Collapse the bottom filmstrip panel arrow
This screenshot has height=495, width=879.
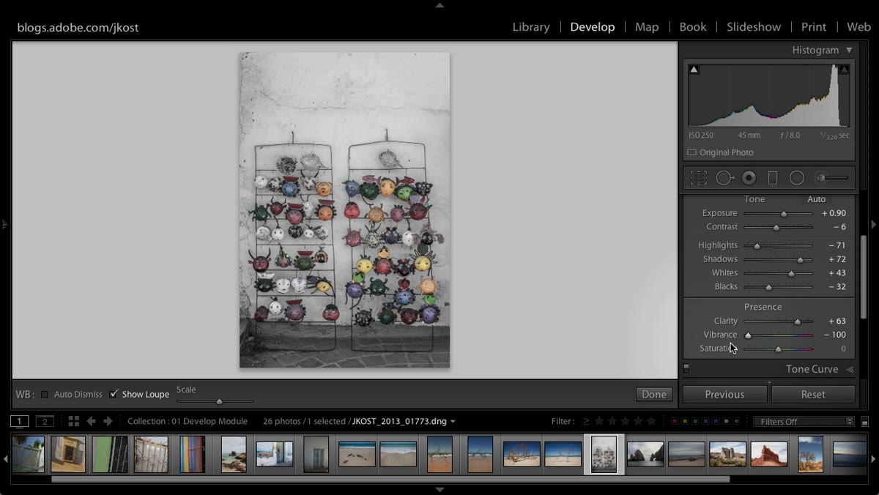click(439, 490)
